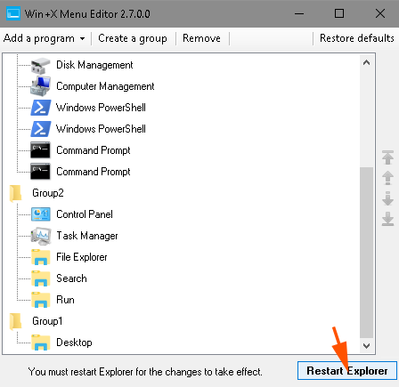
Task: Click the move up arrow icon
Action: click(387, 178)
